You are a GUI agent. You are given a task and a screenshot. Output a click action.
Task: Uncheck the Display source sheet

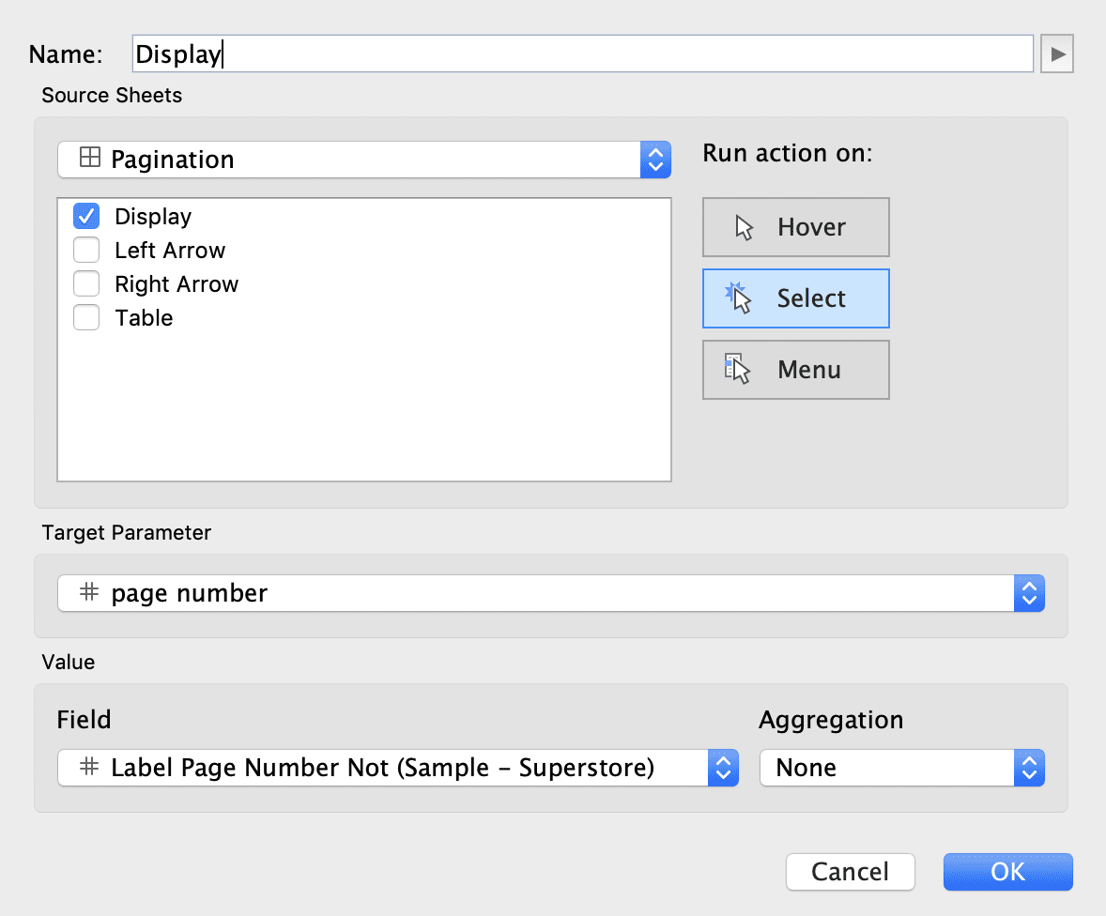[x=86, y=216]
